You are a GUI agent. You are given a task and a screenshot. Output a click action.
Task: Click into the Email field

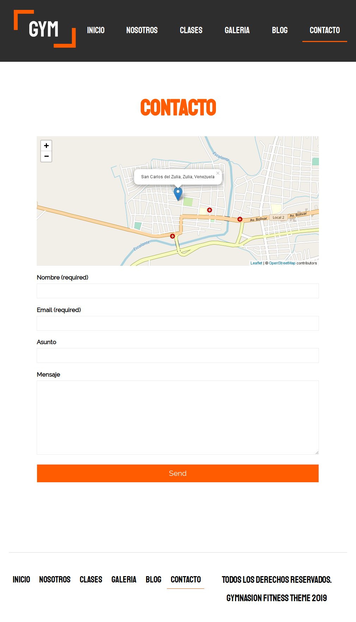click(178, 323)
